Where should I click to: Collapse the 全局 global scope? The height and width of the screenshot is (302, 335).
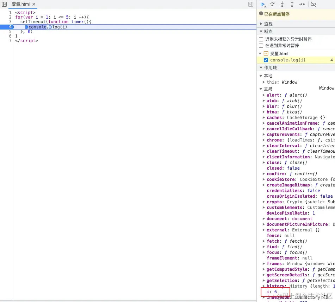(261, 89)
